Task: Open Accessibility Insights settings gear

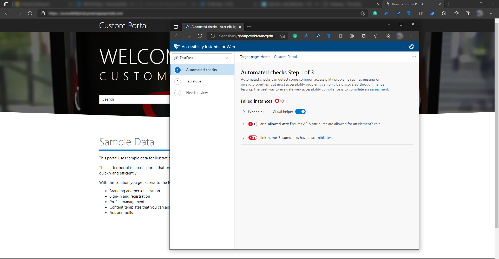Action: tap(411, 46)
